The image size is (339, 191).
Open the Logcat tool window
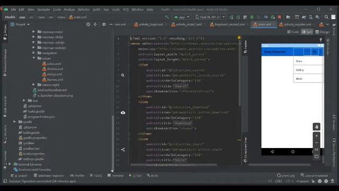[19, 176]
